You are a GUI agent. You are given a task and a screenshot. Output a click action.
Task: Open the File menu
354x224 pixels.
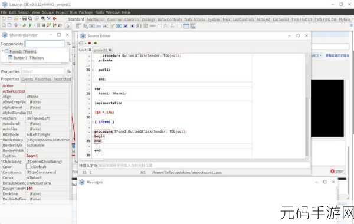[4, 12]
